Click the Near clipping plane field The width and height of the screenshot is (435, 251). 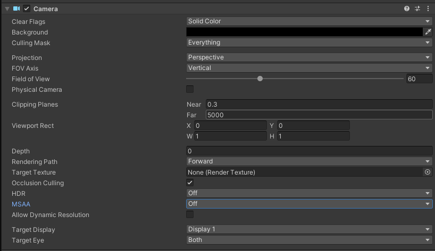319,105
